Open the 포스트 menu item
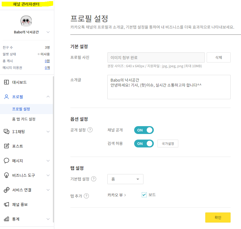This screenshot has width=241, height=229. click(x=17, y=146)
